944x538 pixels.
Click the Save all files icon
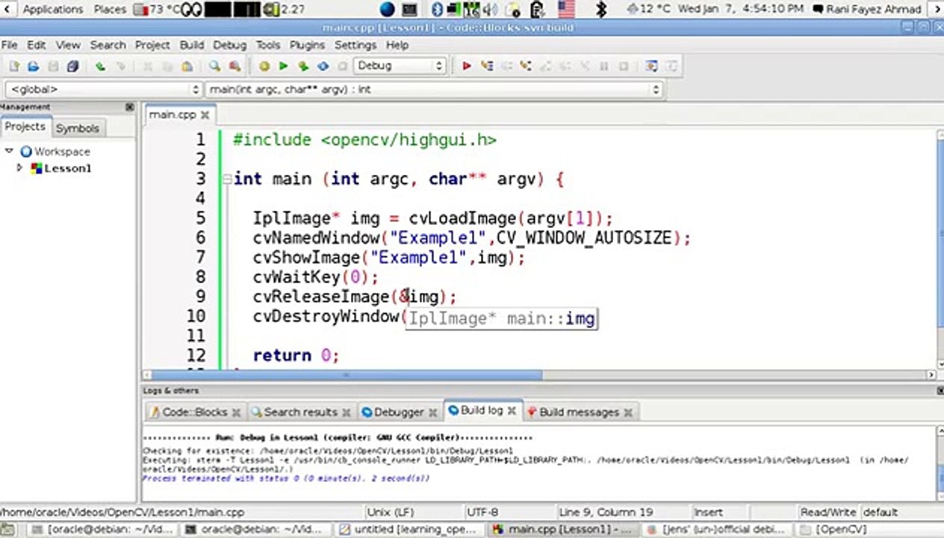[x=72, y=66]
